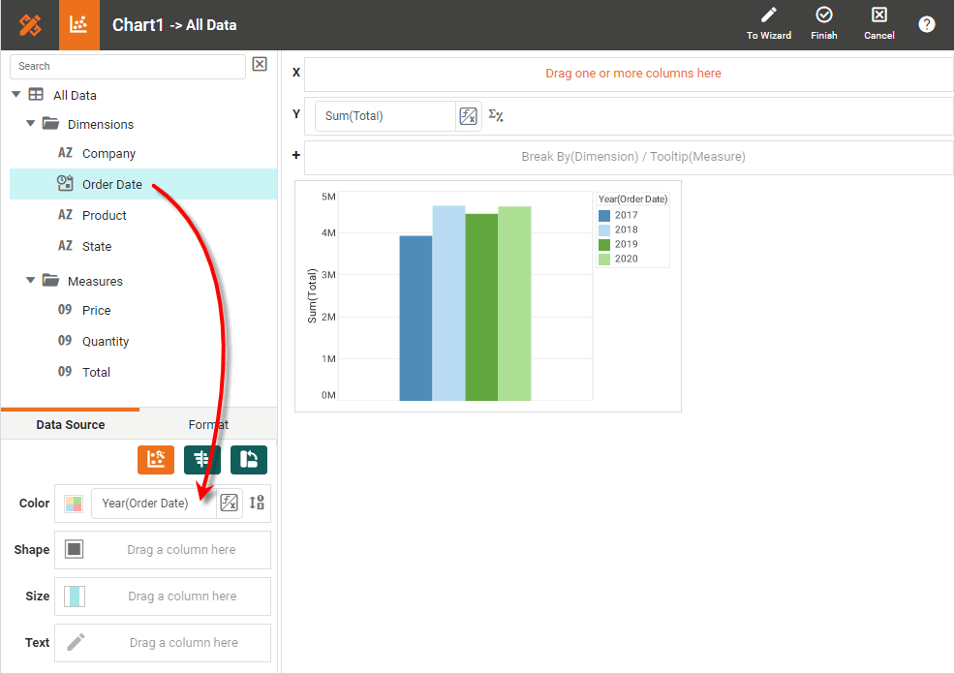Click the Cancel button
The image size is (954, 673).
point(879,24)
